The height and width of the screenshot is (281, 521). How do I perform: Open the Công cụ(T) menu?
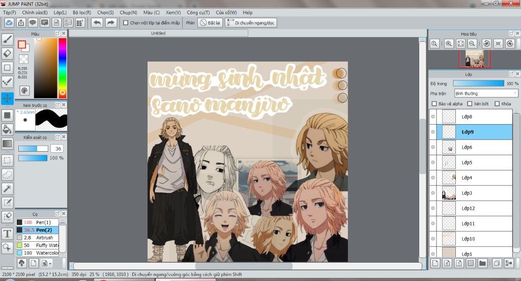pos(198,12)
